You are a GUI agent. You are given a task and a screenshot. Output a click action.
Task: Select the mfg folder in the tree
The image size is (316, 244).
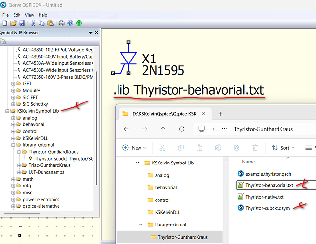[27, 186]
